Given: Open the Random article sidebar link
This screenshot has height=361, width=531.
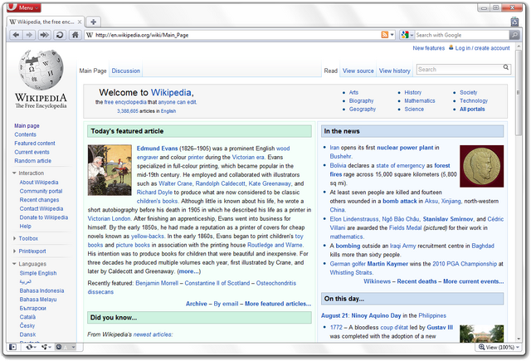Looking at the screenshot, I should point(33,161).
